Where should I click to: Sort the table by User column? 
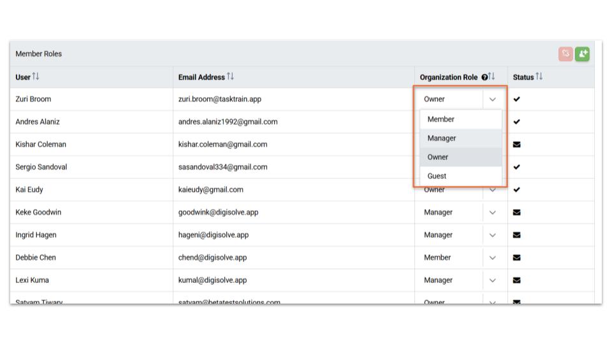pyautogui.click(x=36, y=77)
